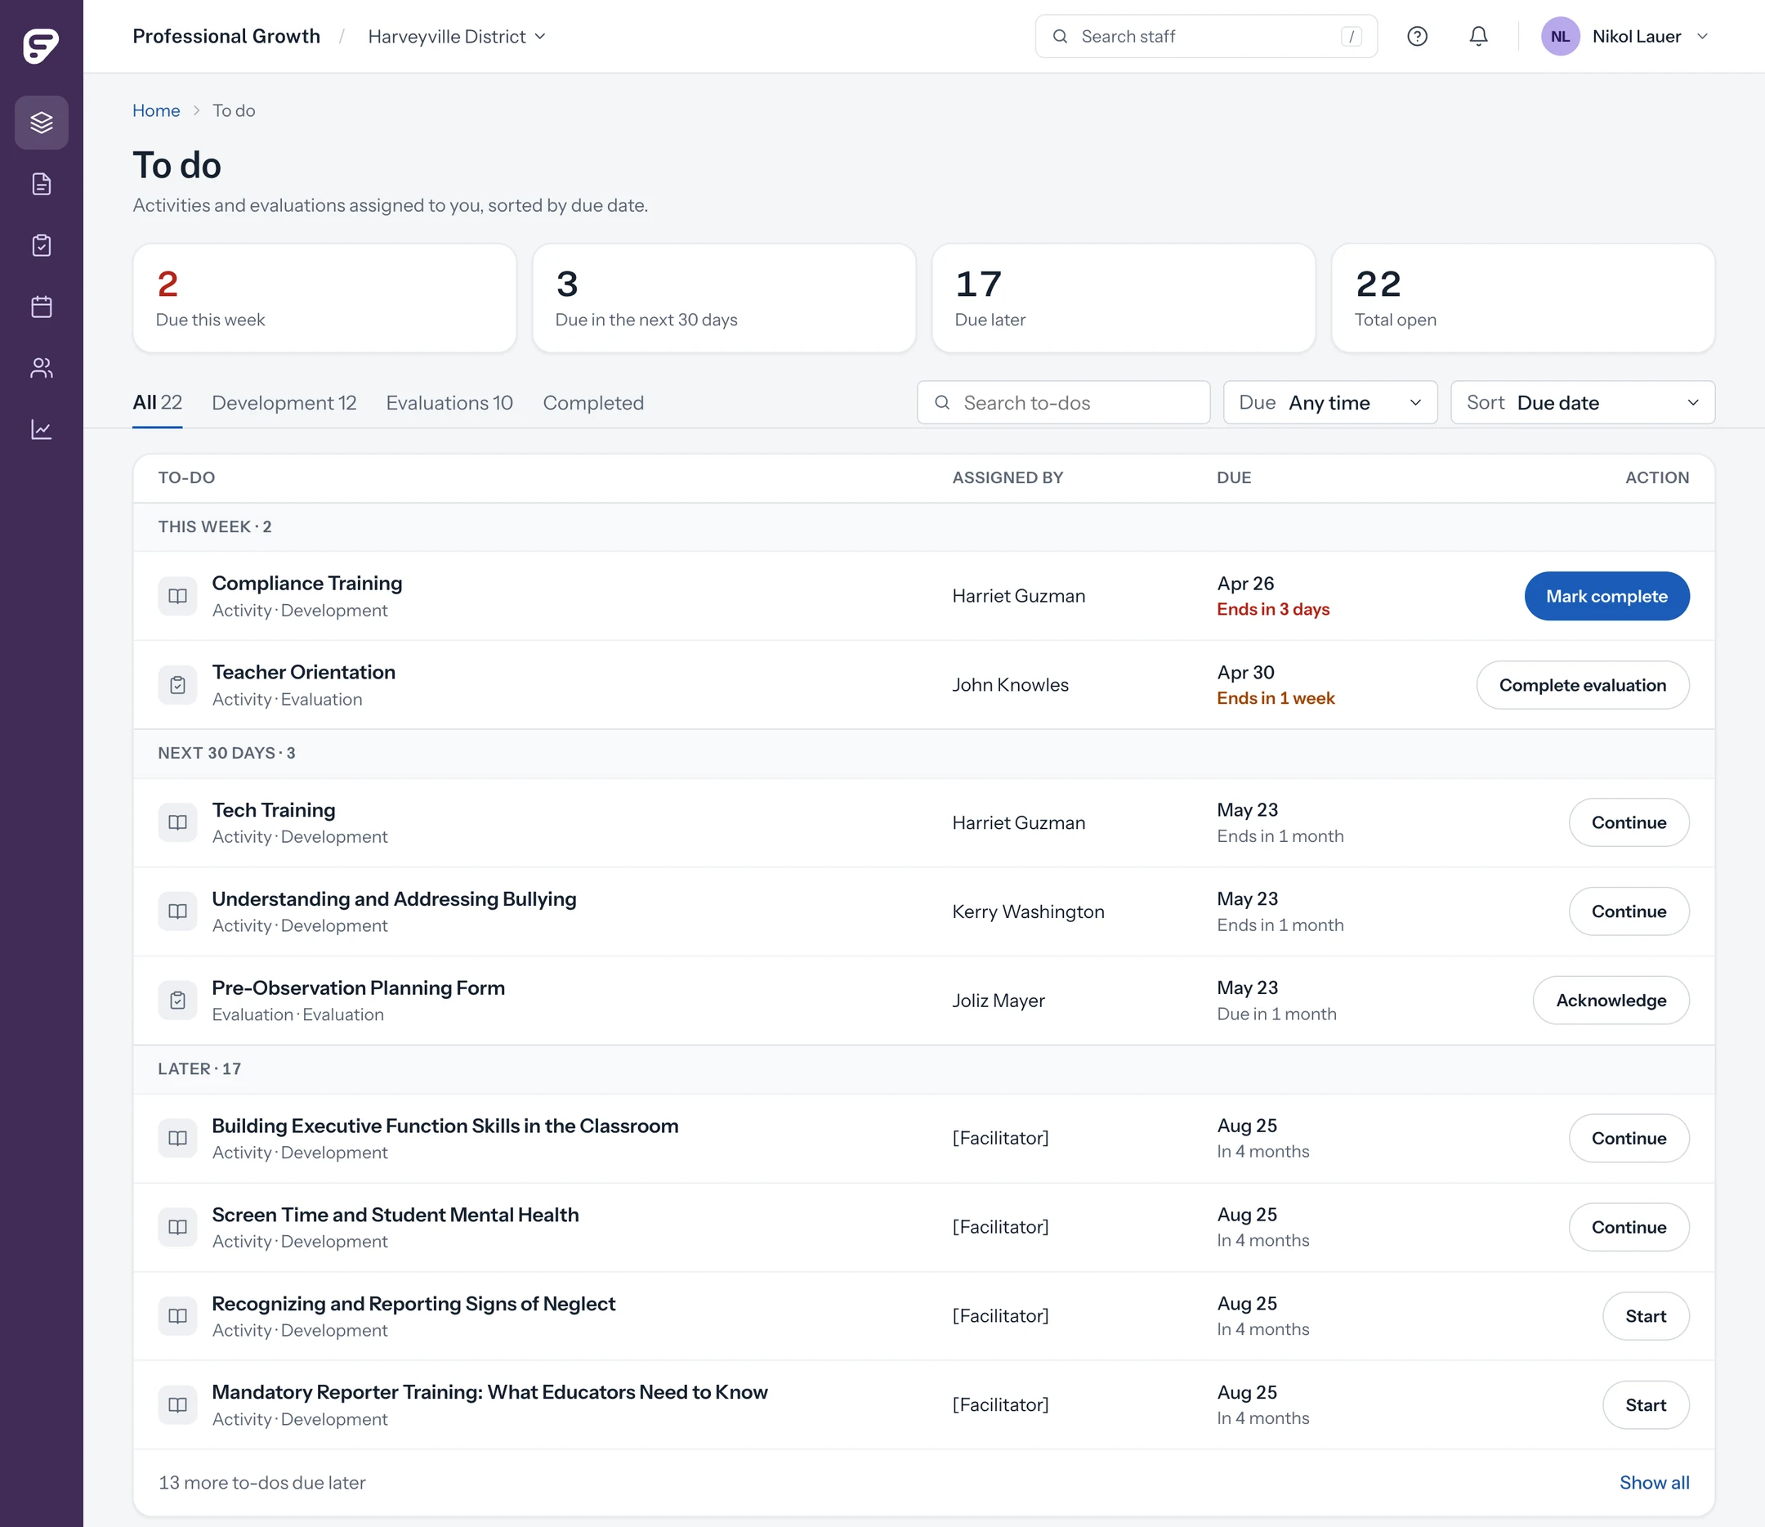Click Continue for Understanding and Addressing Bullying
Viewport: 1765px width, 1527px height.
point(1629,911)
